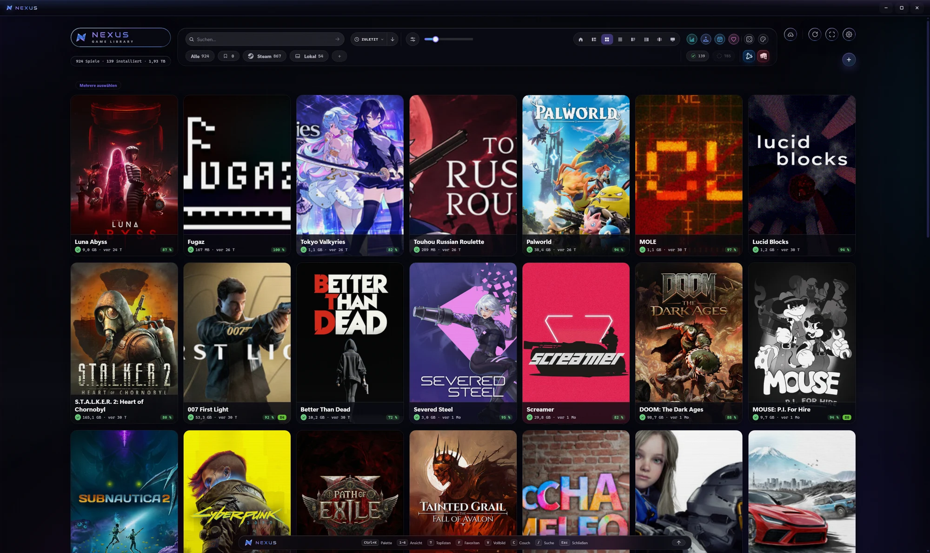Click the Couch shortcut in bottom bar
Image resolution: width=930 pixels, height=553 pixels.
click(x=520, y=543)
